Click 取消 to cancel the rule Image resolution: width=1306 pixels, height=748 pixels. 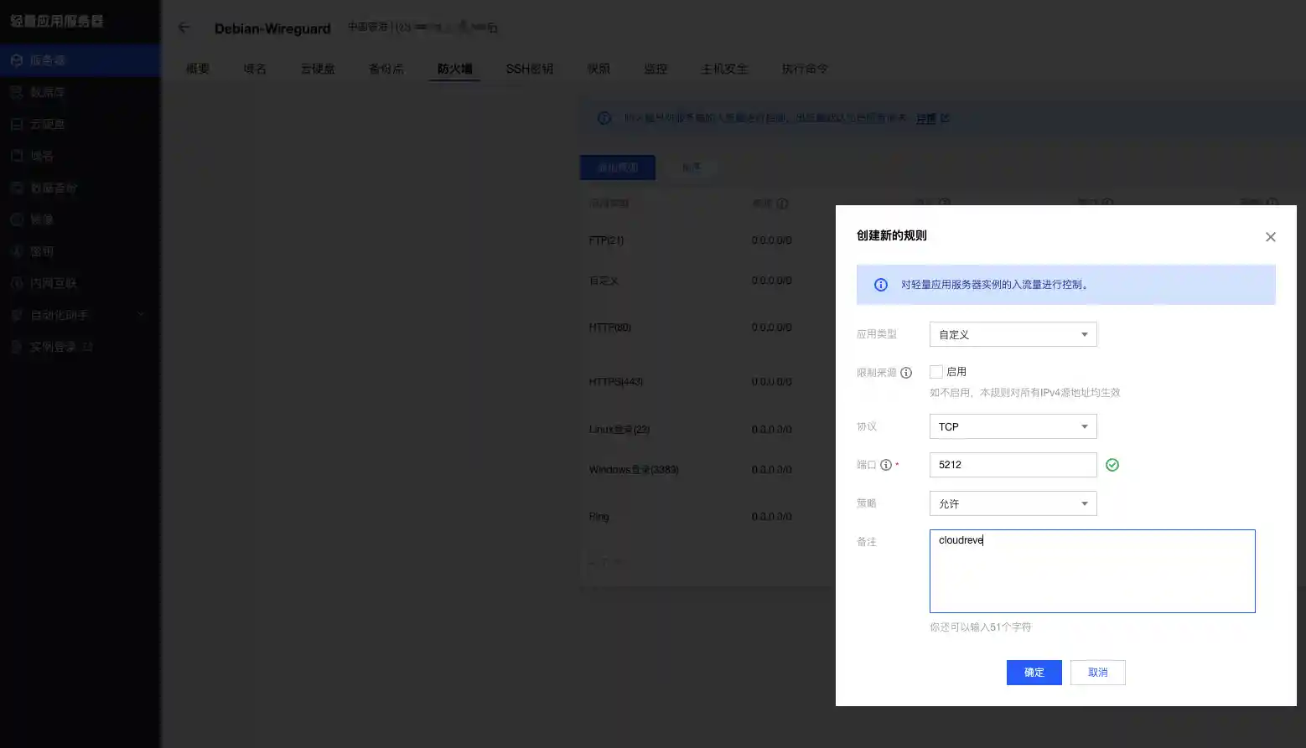(1097, 672)
